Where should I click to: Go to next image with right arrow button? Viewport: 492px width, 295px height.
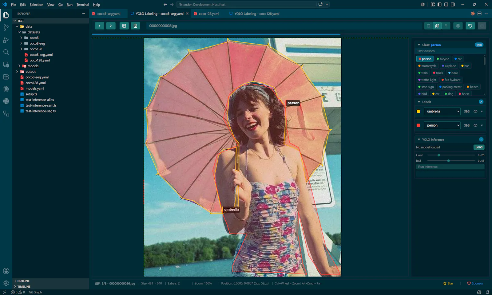(x=111, y=26)
